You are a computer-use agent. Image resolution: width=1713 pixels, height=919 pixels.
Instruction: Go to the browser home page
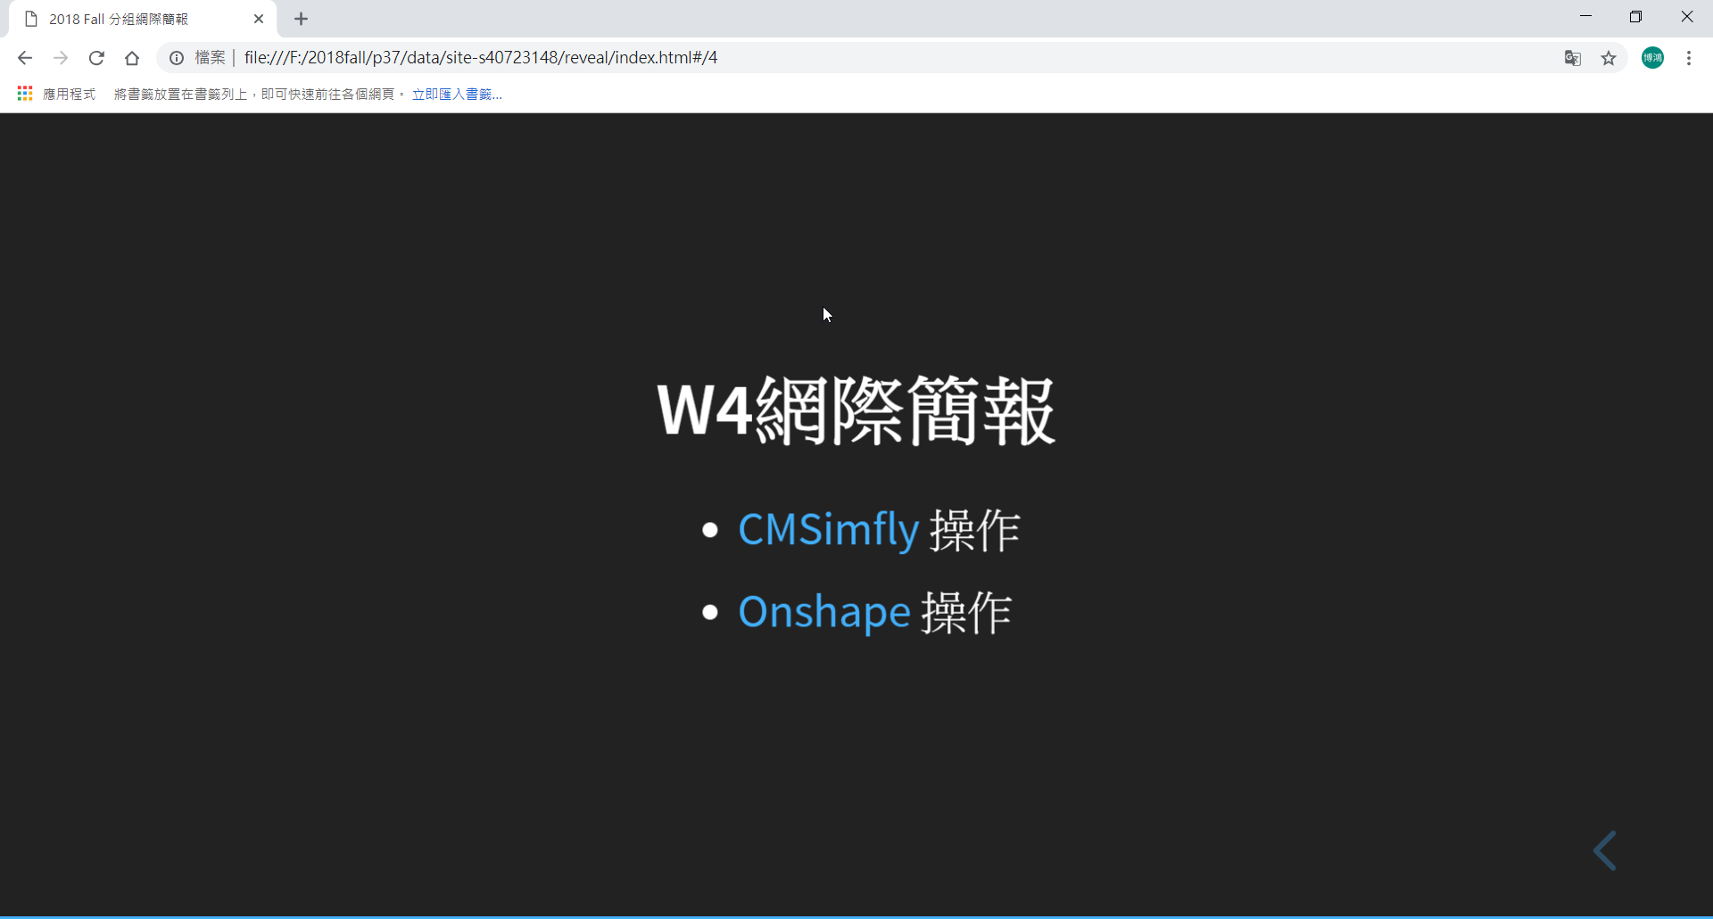(132, 58)
